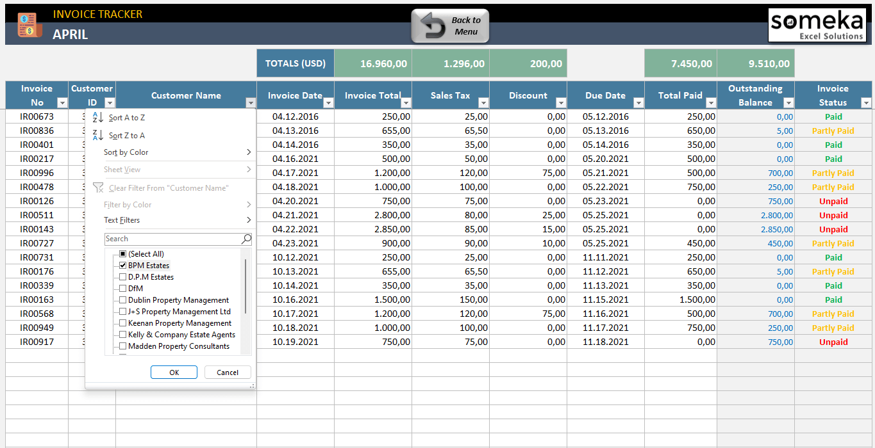Open the Due Date filter dropdown

638,103
